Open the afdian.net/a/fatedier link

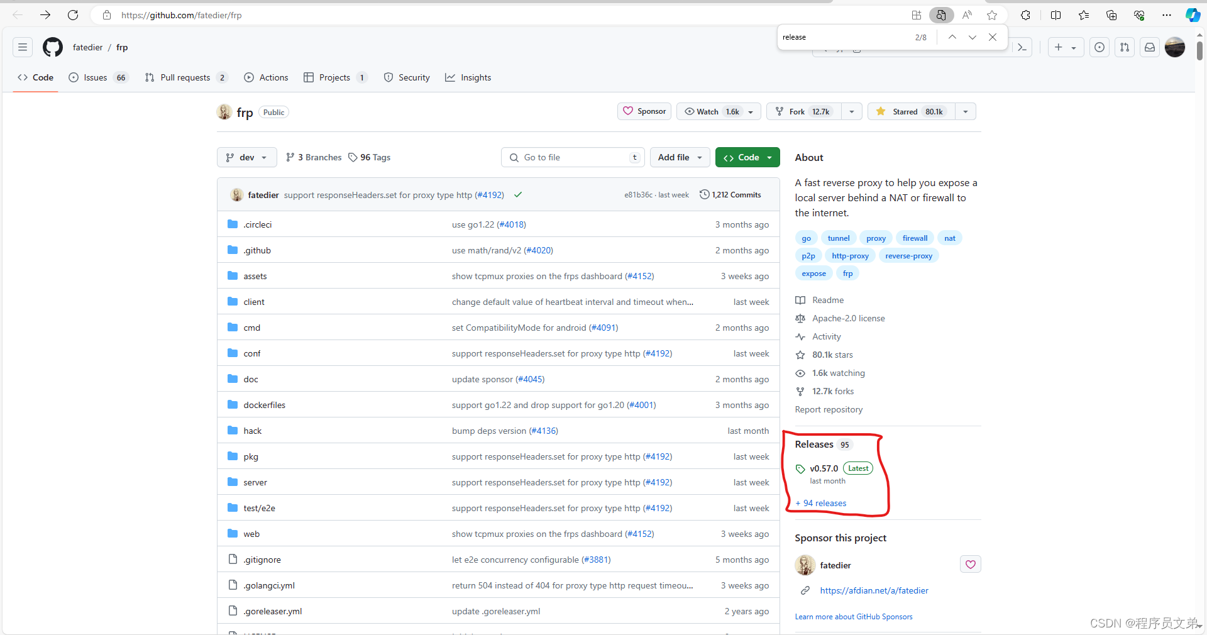874,590
